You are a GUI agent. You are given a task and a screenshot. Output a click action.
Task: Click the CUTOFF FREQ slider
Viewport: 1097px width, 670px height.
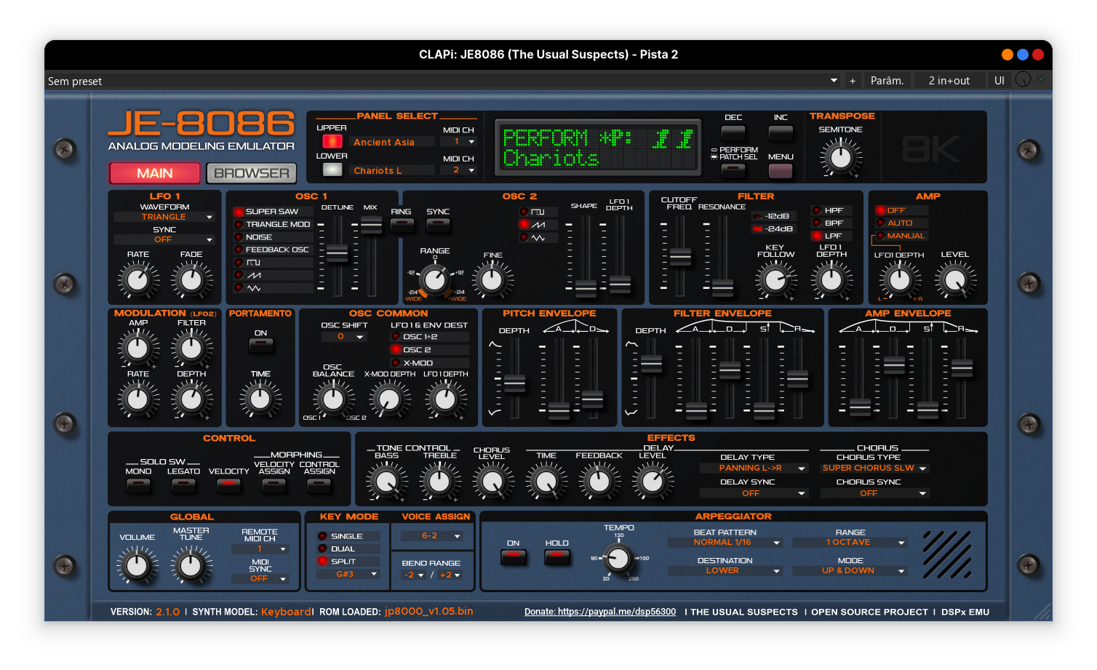(x=681, y=258)
